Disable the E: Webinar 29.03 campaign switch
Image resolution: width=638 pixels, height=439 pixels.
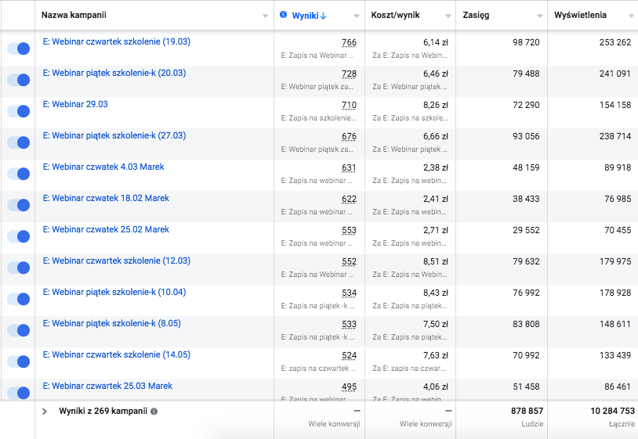click(x=18, y=111)
